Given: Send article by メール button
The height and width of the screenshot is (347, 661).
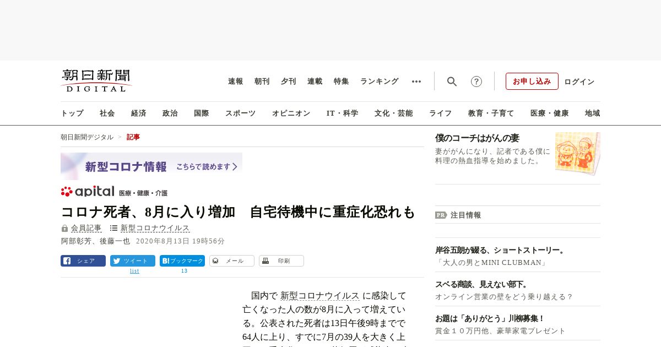Looking at the screenshot, I should click(232, 261).
